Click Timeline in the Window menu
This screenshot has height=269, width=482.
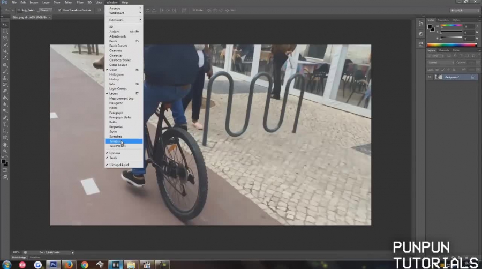pos(116,141)
